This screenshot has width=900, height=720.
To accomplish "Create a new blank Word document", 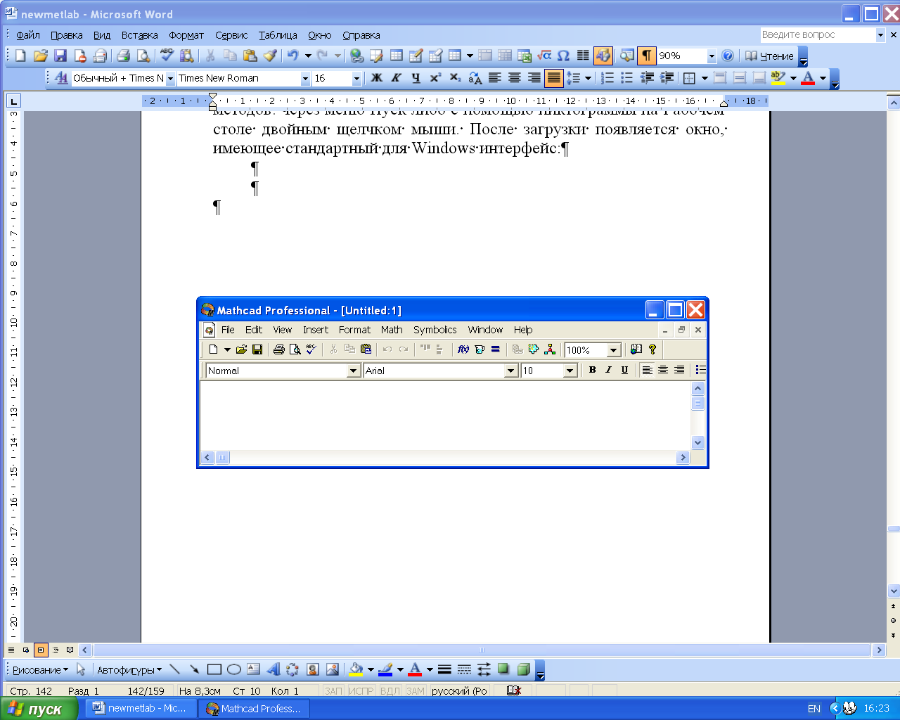I will pos(20,56).
